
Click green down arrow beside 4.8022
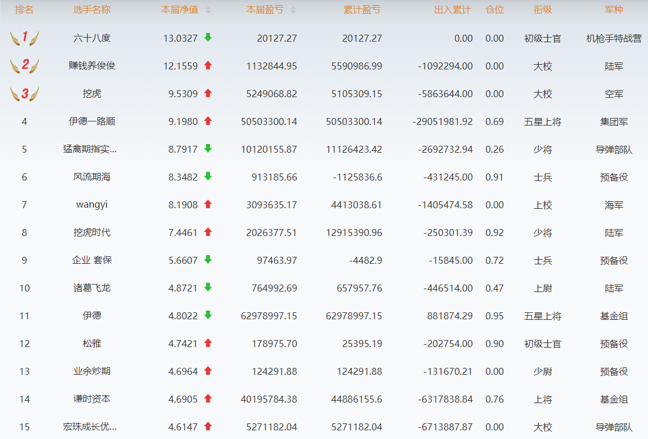pos(208,315)
